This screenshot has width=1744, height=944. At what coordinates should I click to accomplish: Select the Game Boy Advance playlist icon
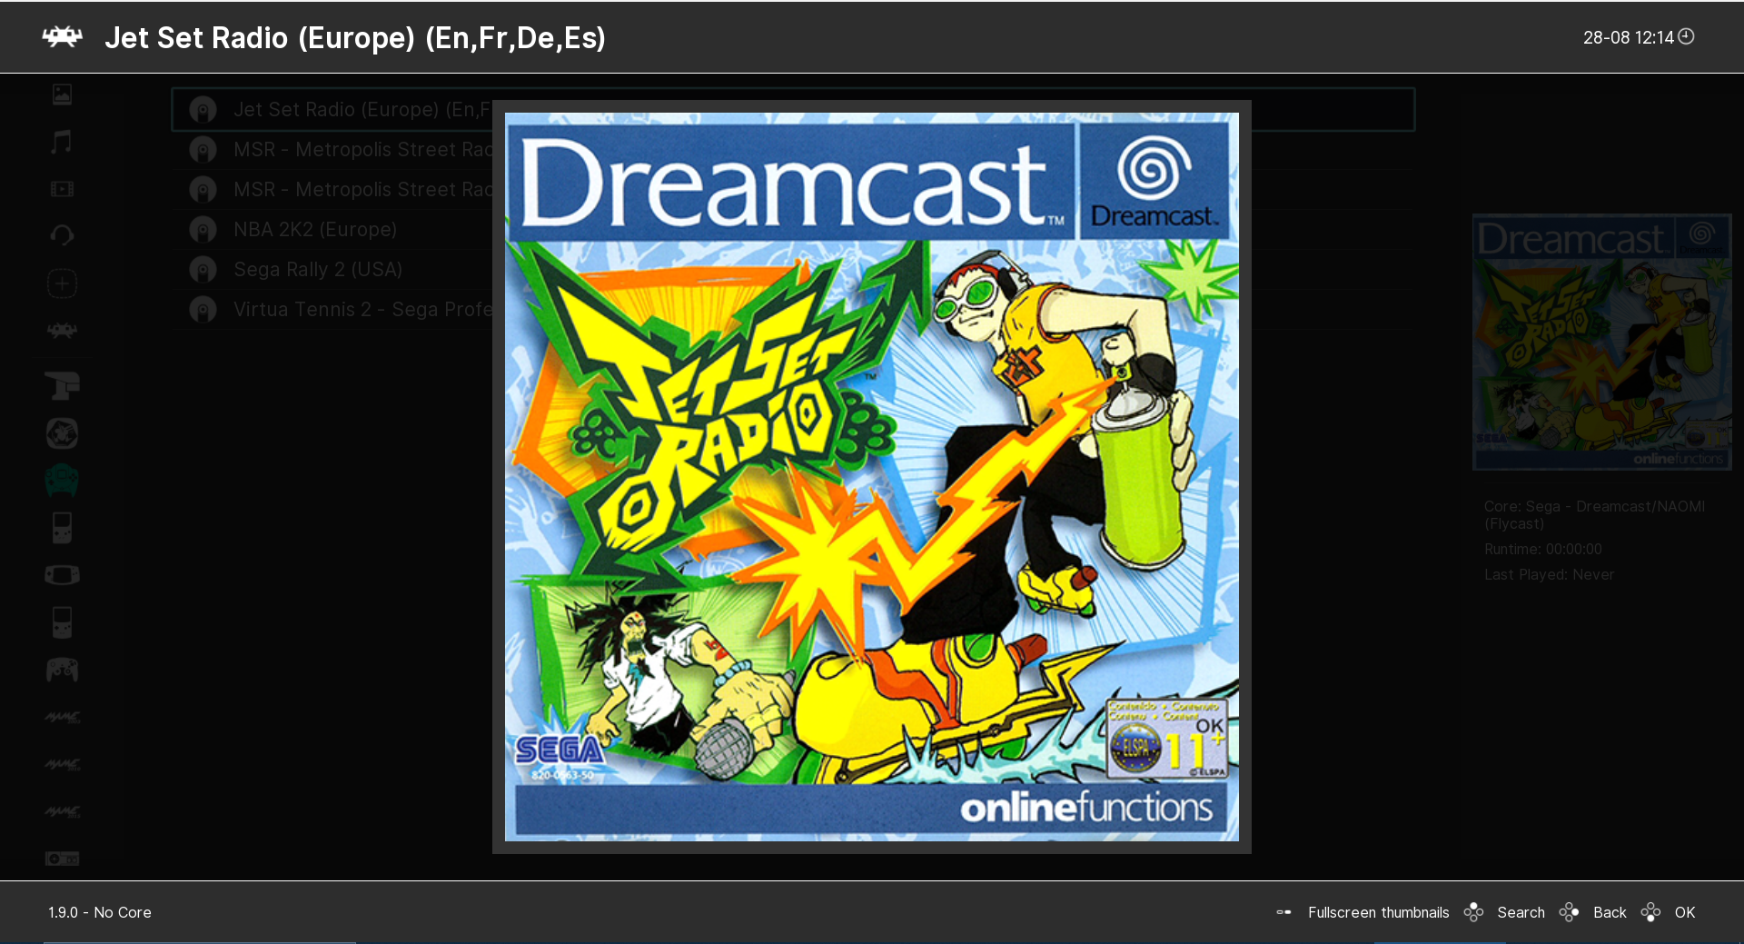click(62, 575)
